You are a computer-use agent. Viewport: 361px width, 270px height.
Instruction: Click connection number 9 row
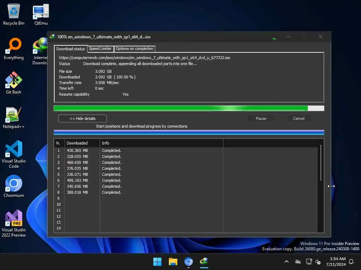pyautogui.click(x=186, y=198)
